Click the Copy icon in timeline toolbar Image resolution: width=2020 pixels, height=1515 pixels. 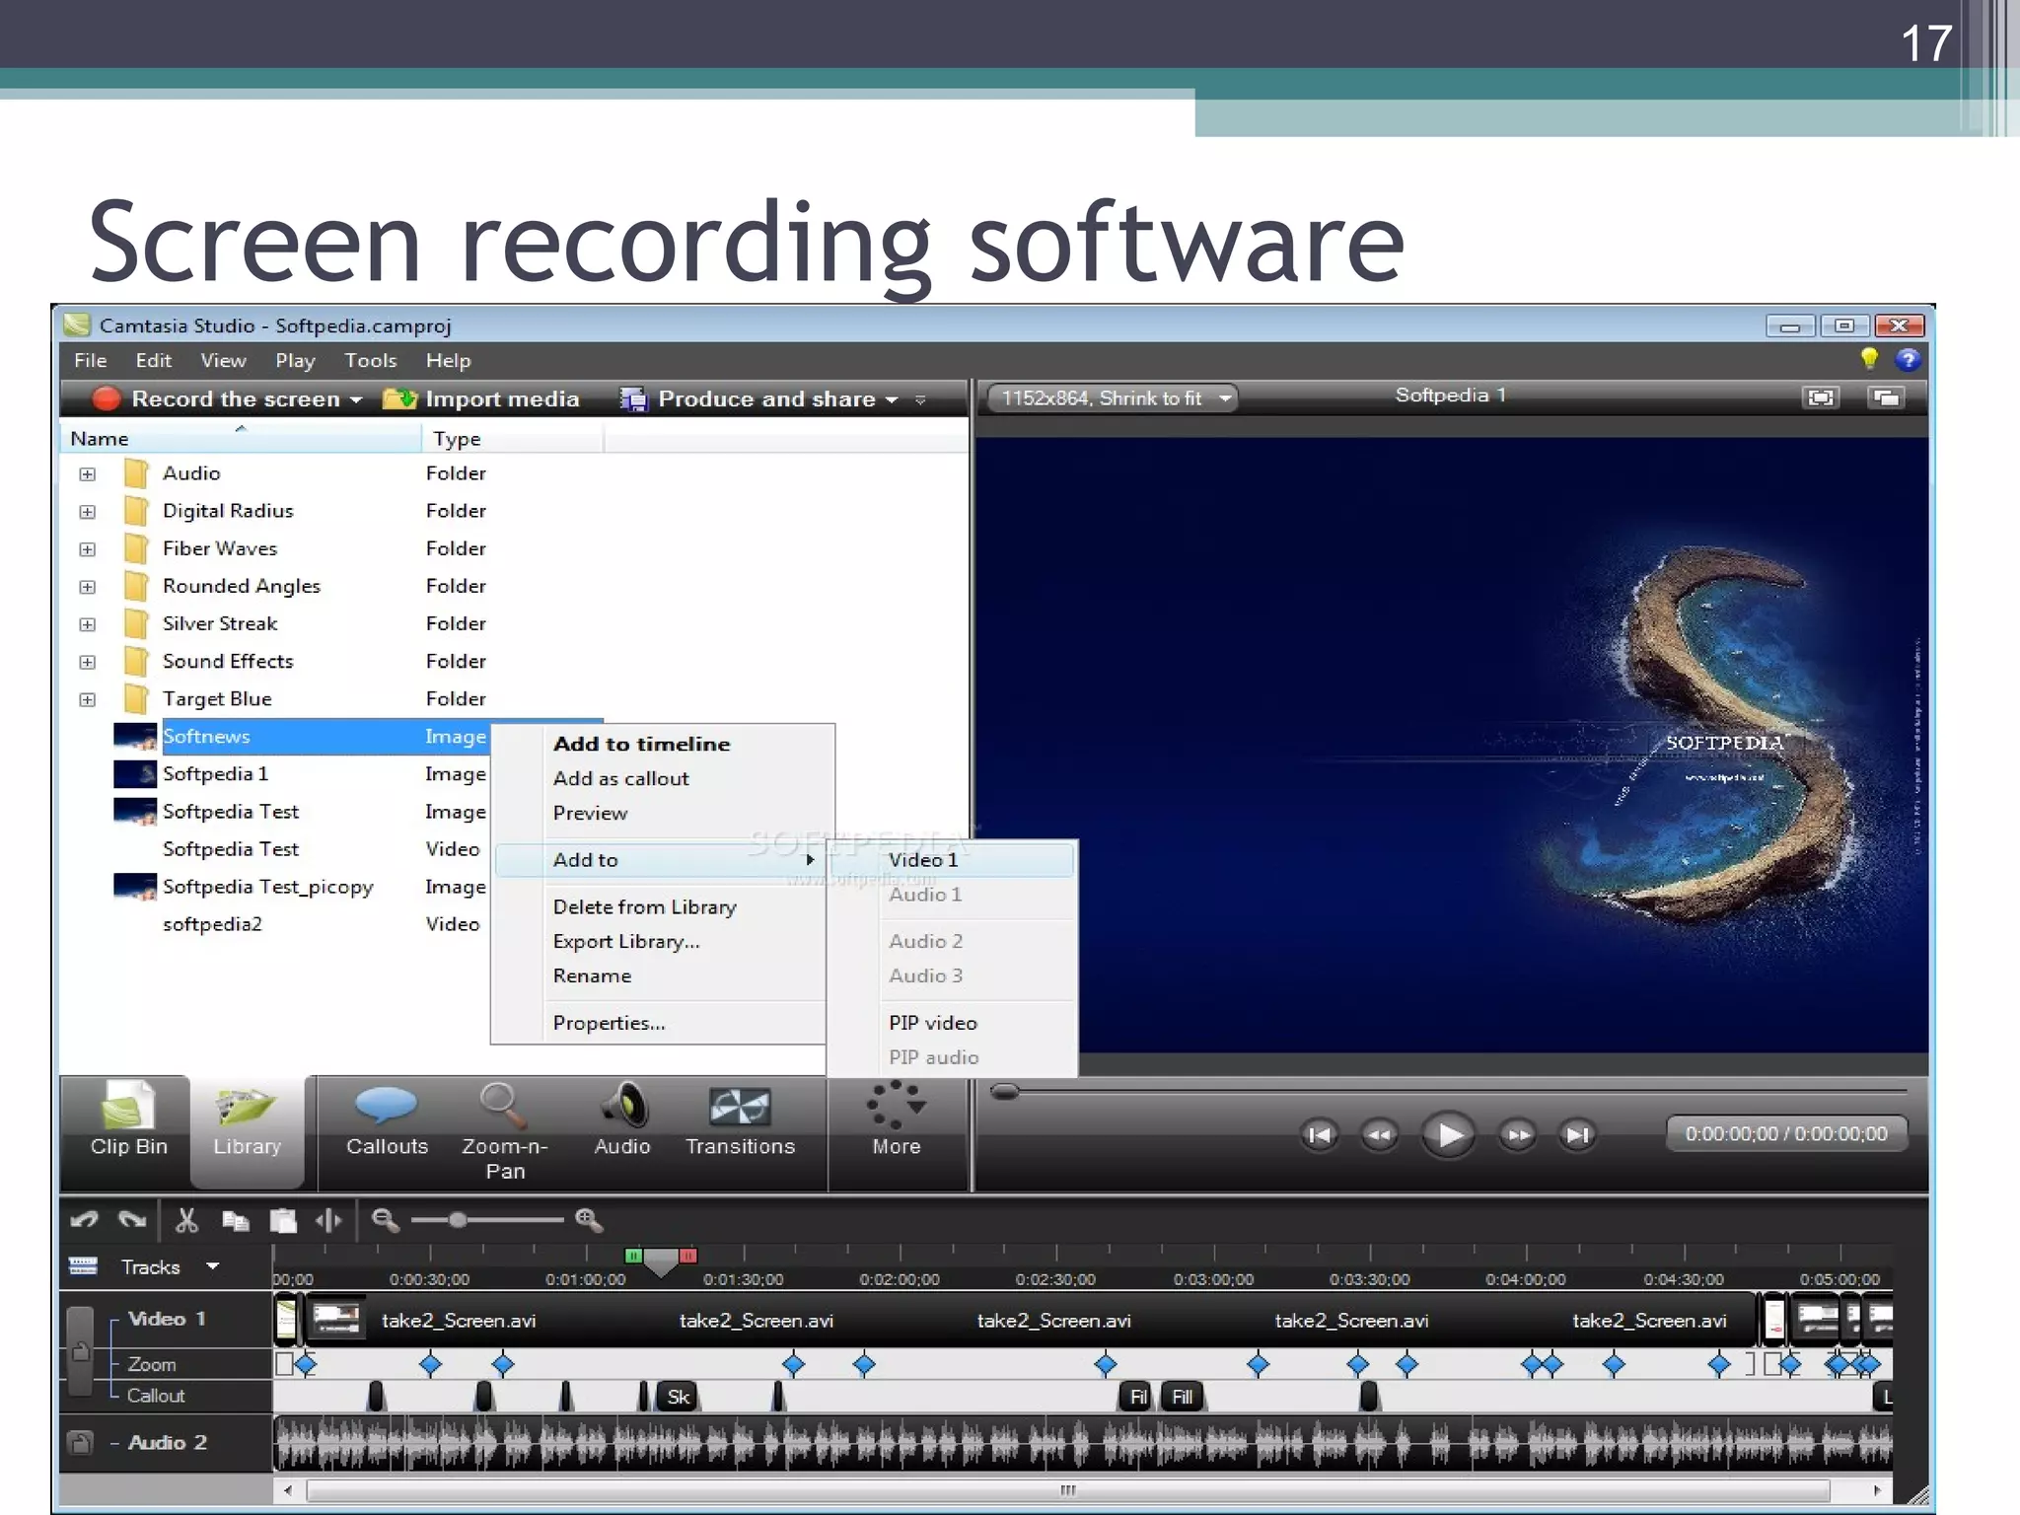click(235, 1220)
